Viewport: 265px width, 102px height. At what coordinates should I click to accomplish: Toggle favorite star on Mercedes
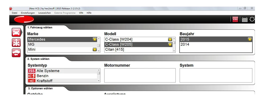tap(95, 39)
